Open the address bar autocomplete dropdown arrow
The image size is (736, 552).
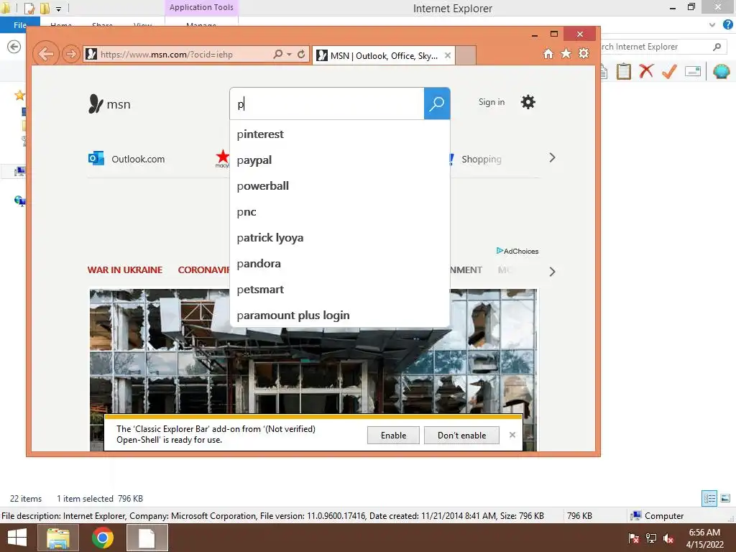[x=289, y=54]
